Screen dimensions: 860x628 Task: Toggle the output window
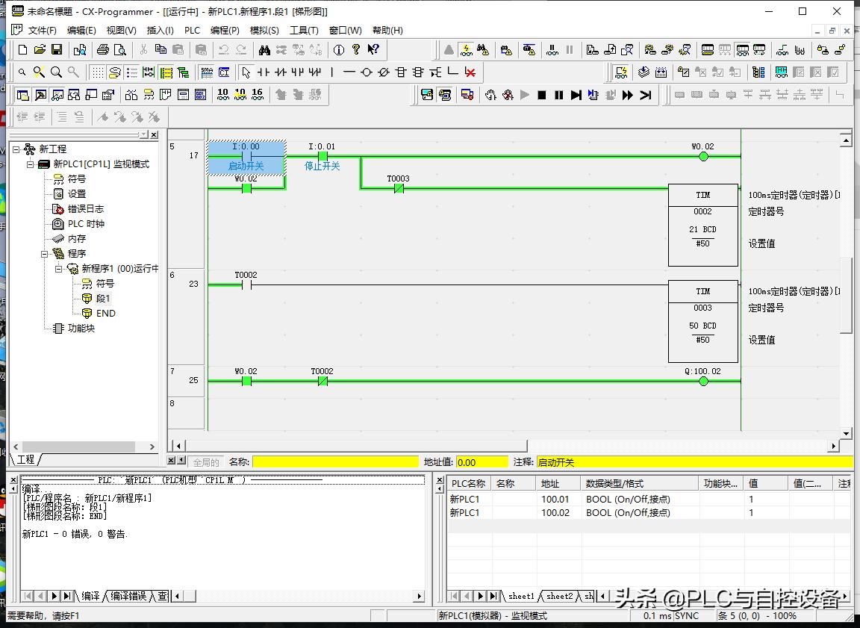[x=40, y=95]
